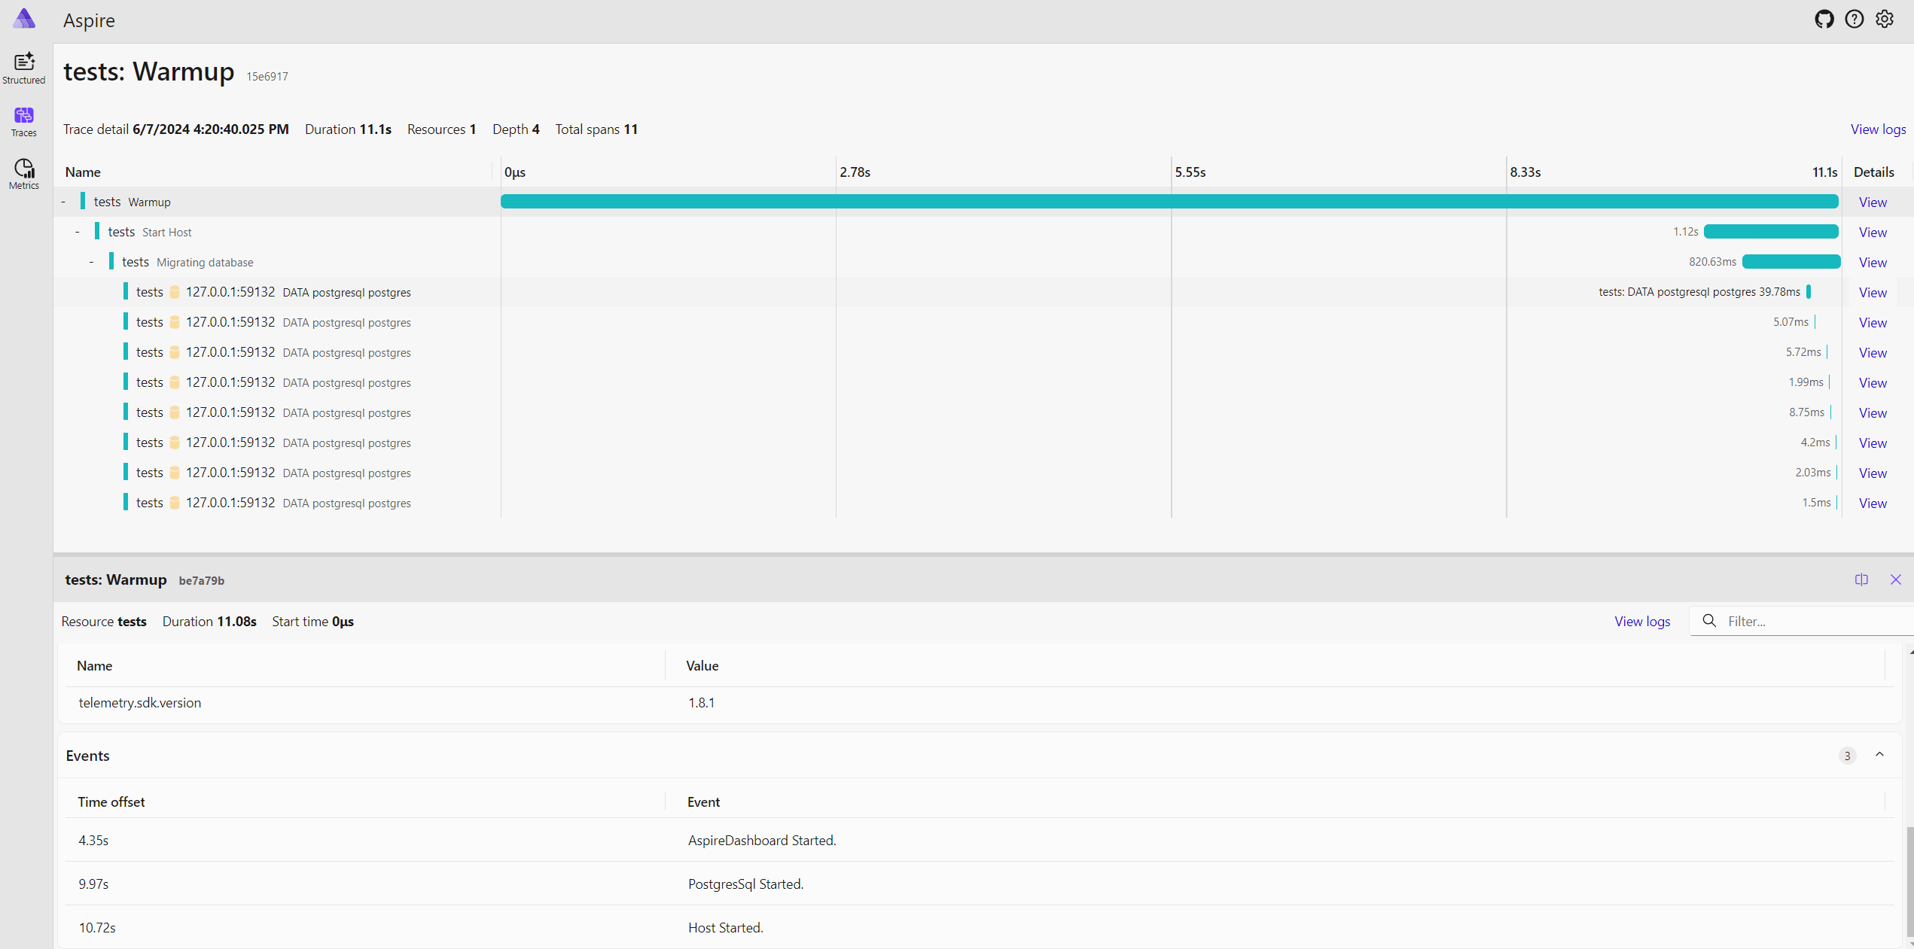1914x949 pixels.
Task: Click the Value column header
Action: point(702,666)
